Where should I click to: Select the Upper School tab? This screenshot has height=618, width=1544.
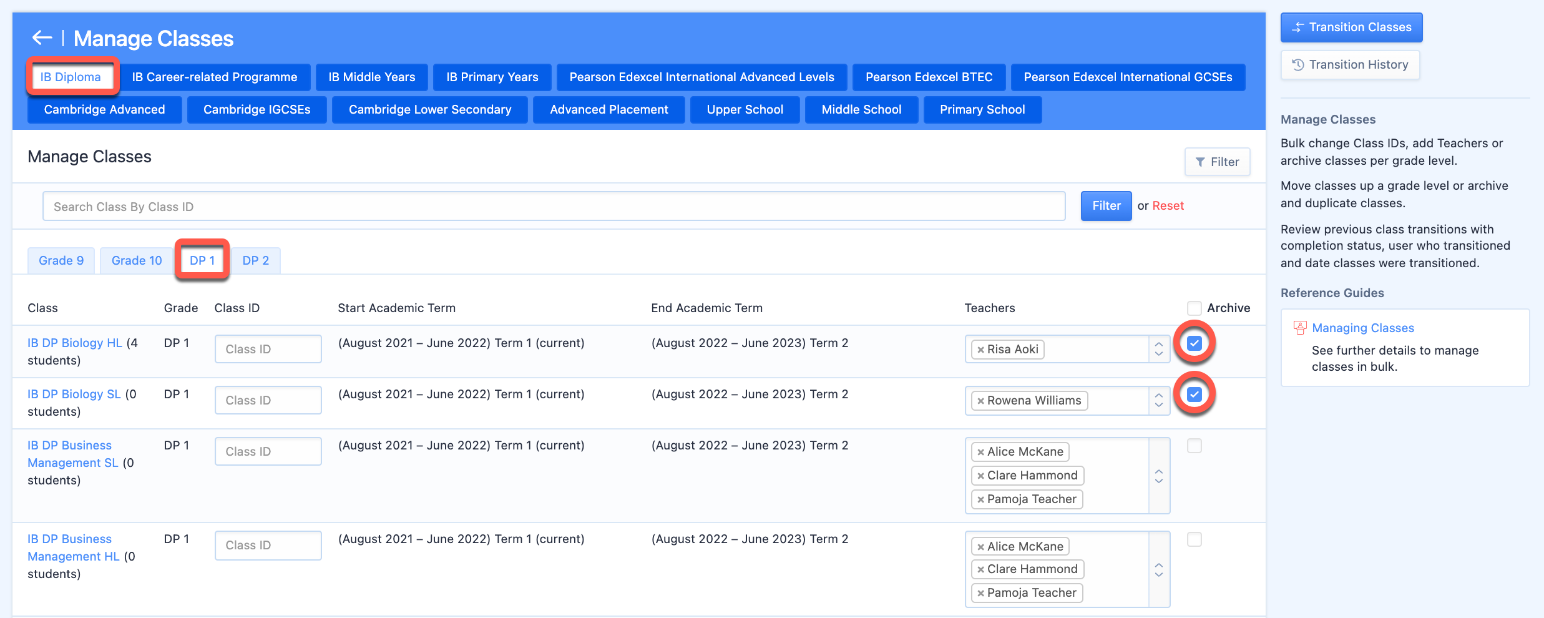(x=745, y=109)
